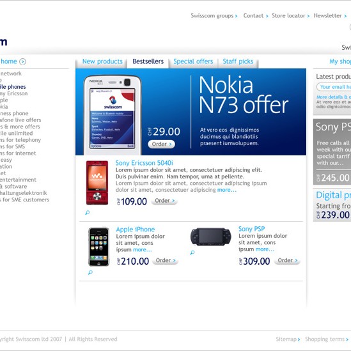Image resolution: width=351 pixels, height=351 pixels.
Task: Click the circled arrow icon next to home
Action: [22, 61]
